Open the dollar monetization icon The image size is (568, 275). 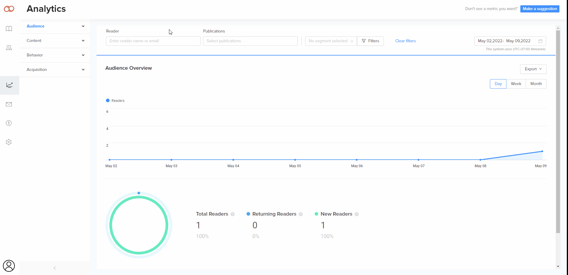click(x=9, y=123)
